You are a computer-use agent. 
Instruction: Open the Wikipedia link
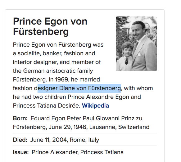[95, 106]
